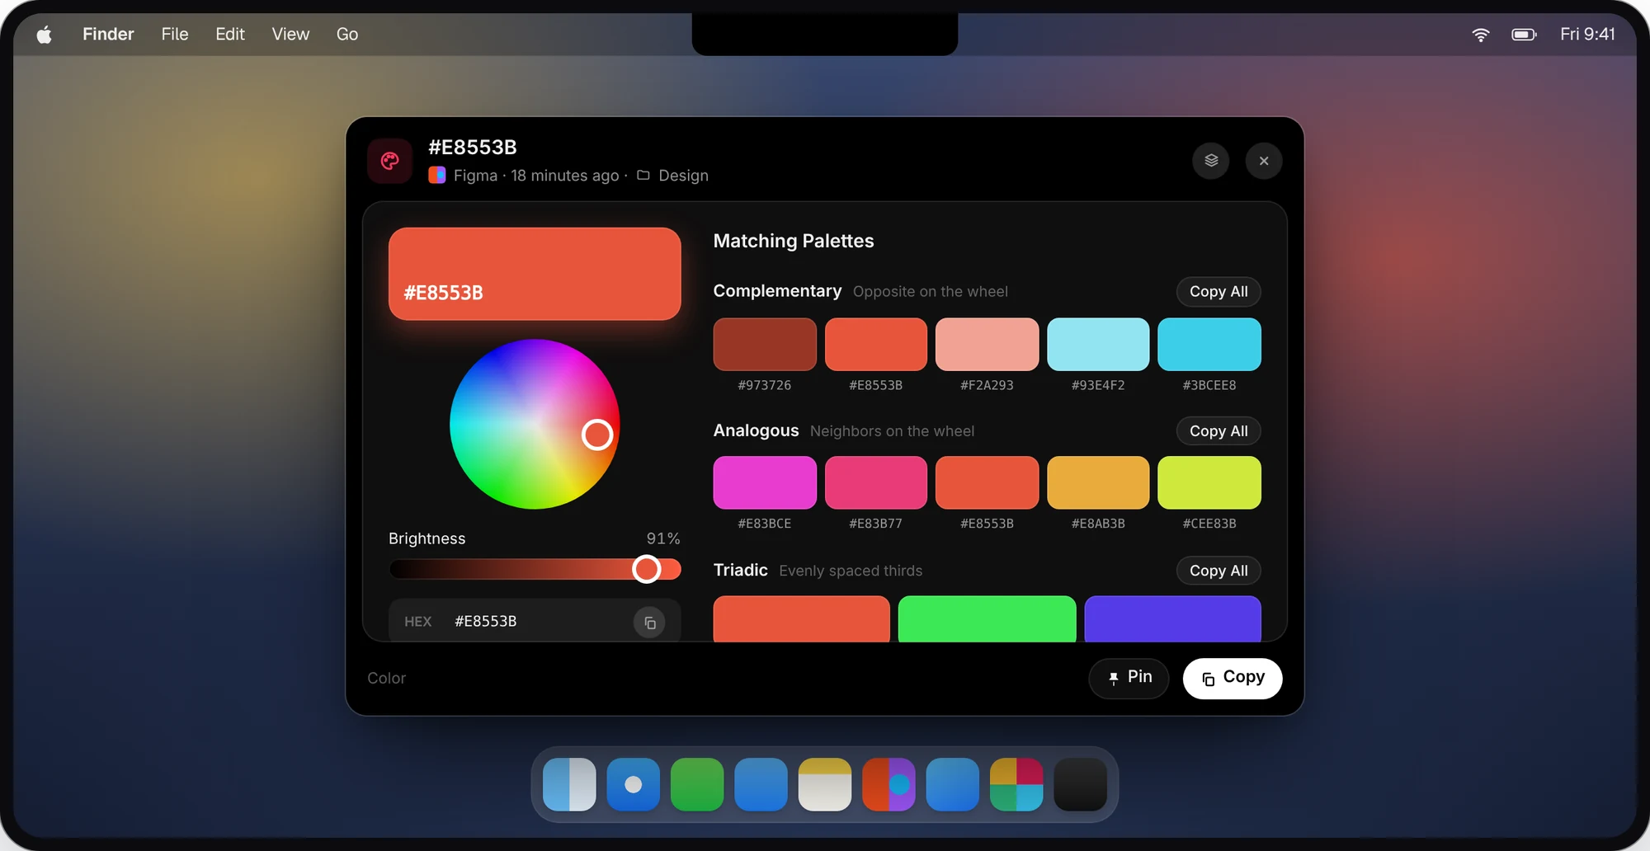This screenshot has height=851, width=1650.
Task: Open the Edit menu
Action: pyautogui.click(x=230, y=34)
